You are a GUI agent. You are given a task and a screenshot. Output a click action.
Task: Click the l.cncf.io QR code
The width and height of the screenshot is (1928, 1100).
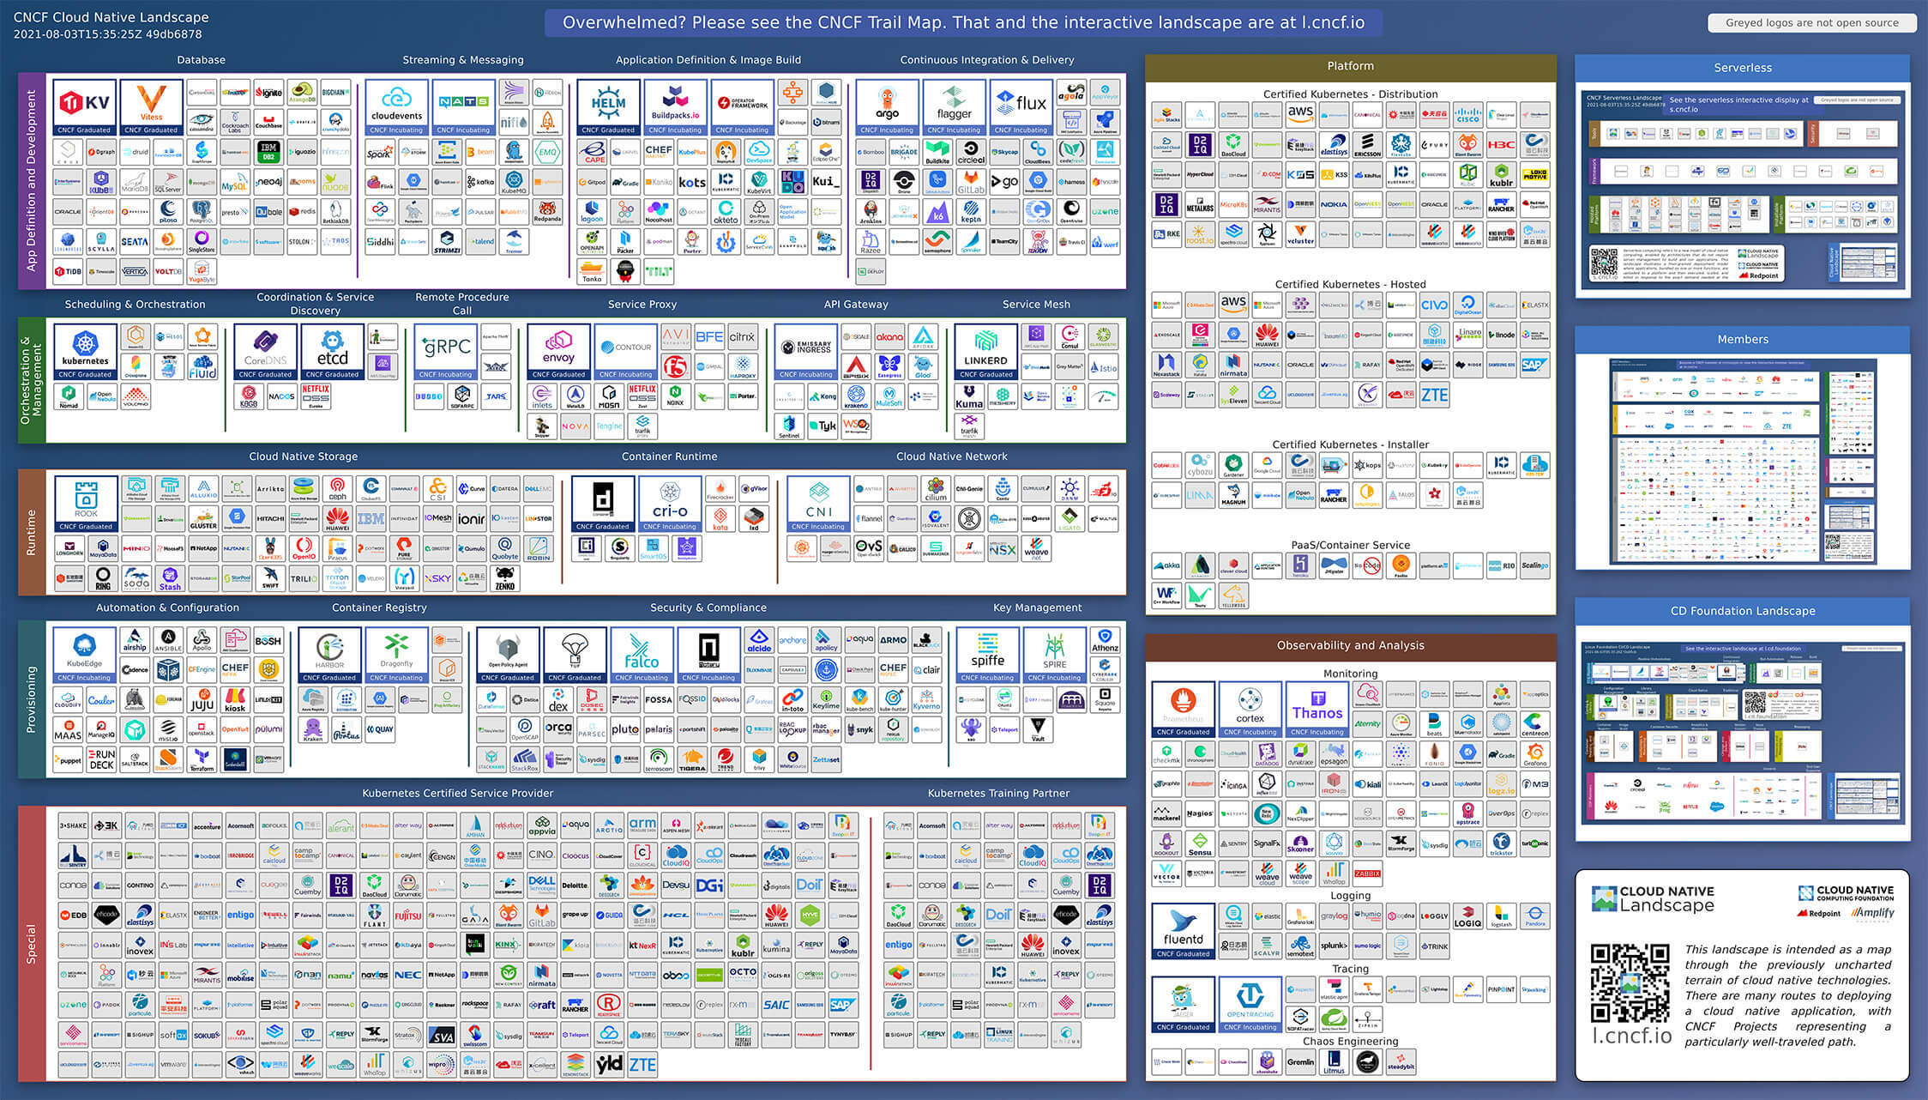pos(1630,983)
